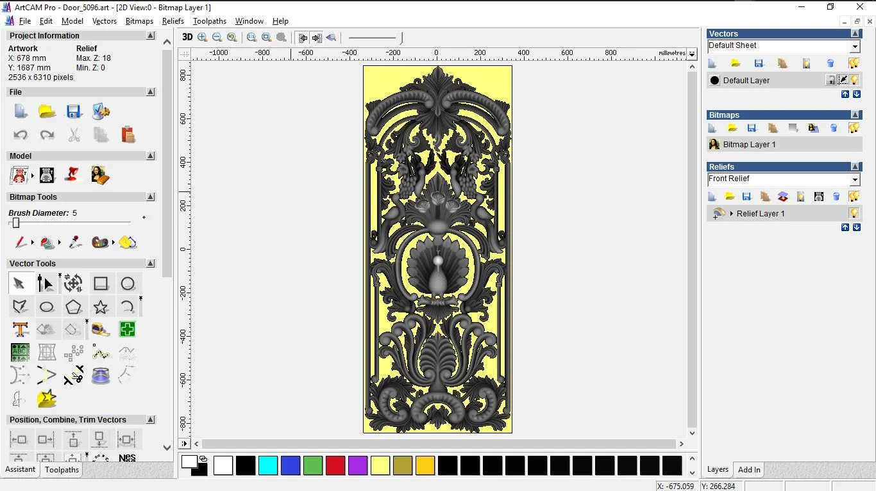Screen dimensions: 876x491
Task: Open the Default Sheet dropdown
Action: [855, 46]
